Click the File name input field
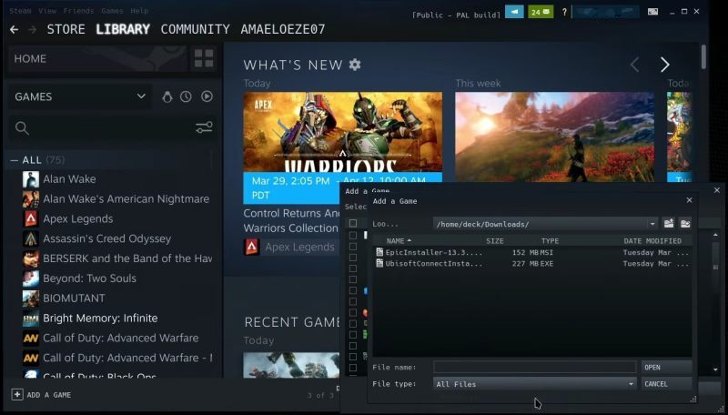 click(534, 367)
